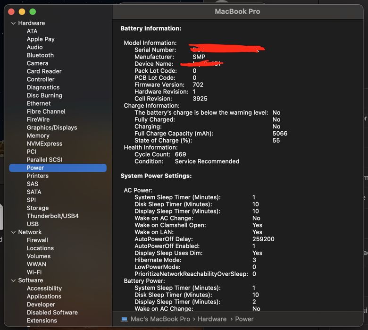Open Storage in the sidebar

click(x=38, y=208)
